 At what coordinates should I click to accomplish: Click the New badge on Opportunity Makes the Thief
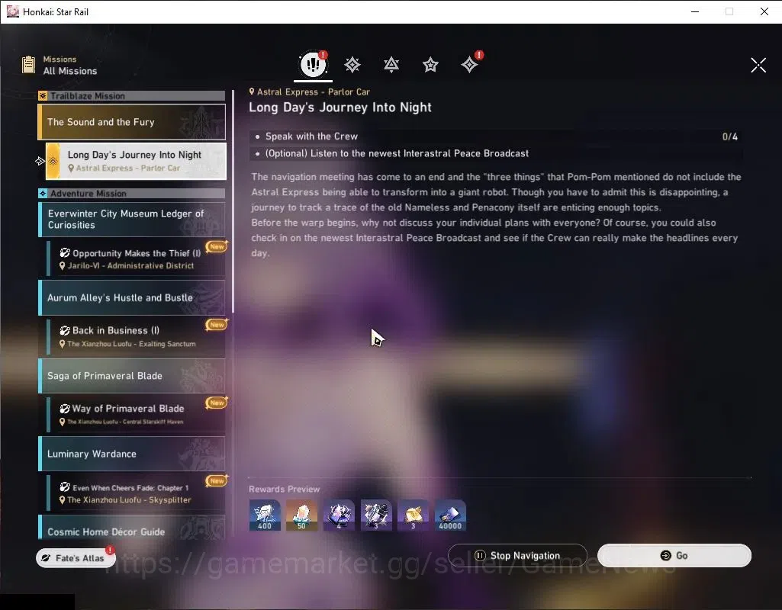coord(217,246)
